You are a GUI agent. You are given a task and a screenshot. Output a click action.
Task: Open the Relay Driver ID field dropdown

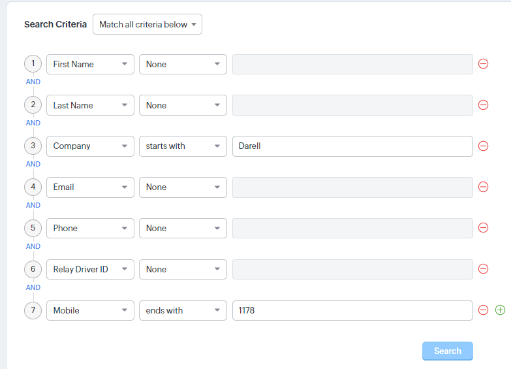coord(90,269)
